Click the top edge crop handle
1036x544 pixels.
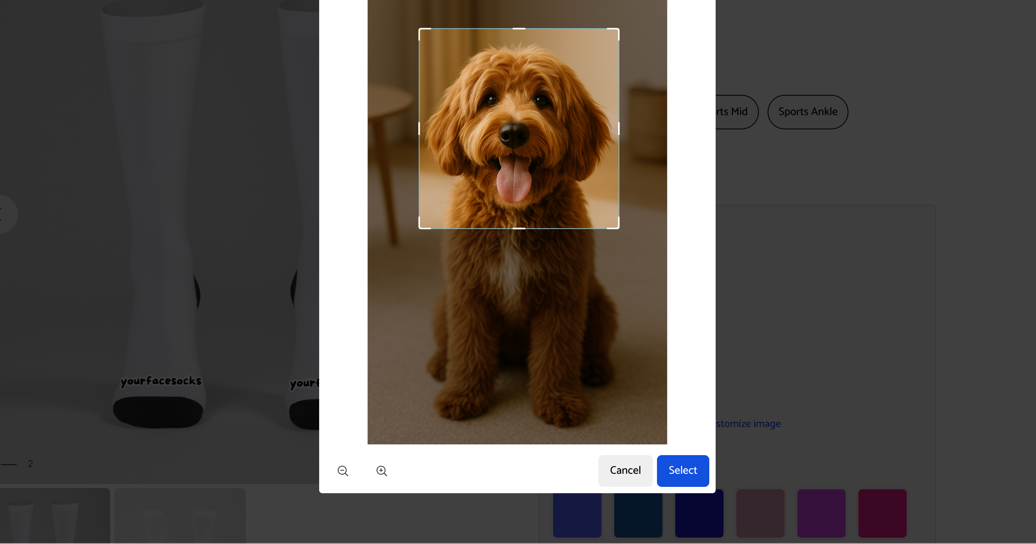pyautogui.click(x=519, y=29)
